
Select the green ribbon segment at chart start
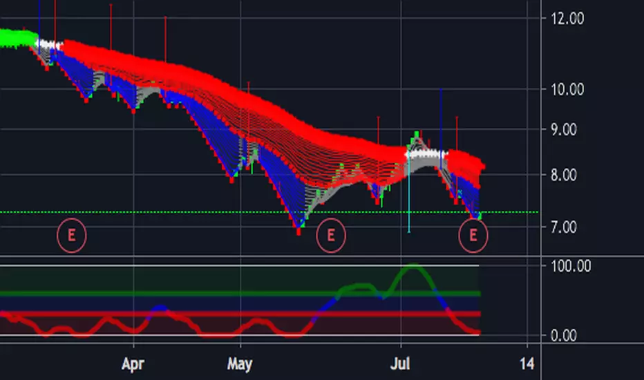[x=17, y=38]
